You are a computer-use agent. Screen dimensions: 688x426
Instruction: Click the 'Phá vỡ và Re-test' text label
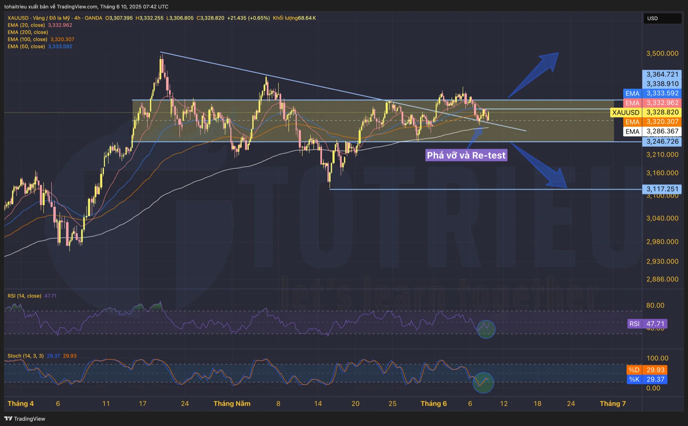(x=466, y=155)
